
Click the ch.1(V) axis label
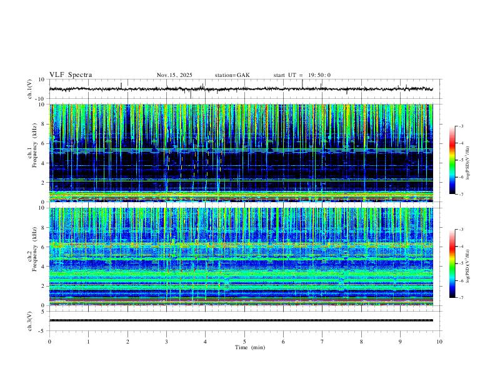coord(30,89)
